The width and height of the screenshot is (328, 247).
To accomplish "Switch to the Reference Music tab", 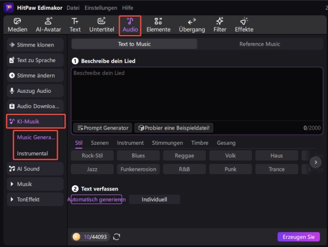I will [260, 44].
